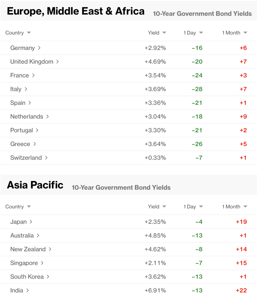This screenshot has width=257, height=297.
Task: Select the Singapore bond yield row
Action: (x=24, y=263)
